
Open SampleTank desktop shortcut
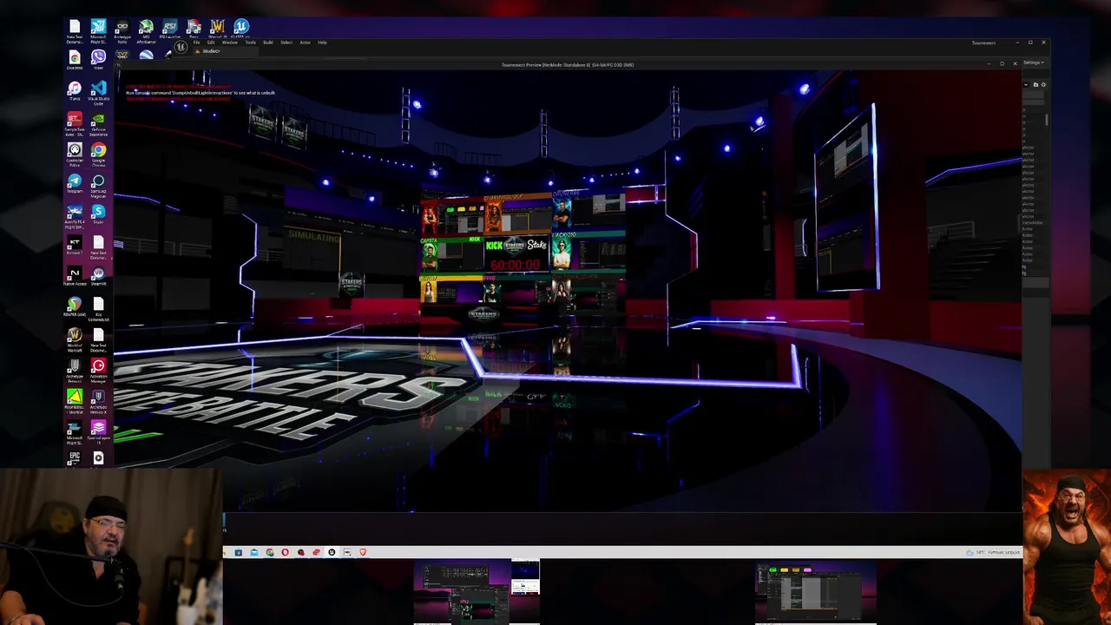click(x=75, y=124)
